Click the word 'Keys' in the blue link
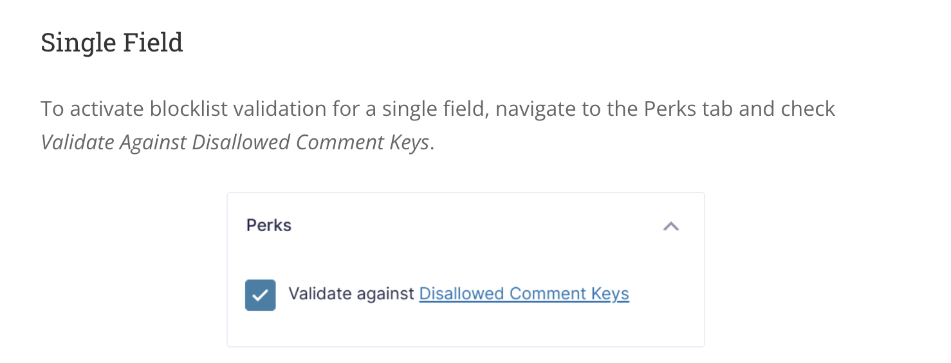This screenshot has width=951, height=363. tap(610, 294)
